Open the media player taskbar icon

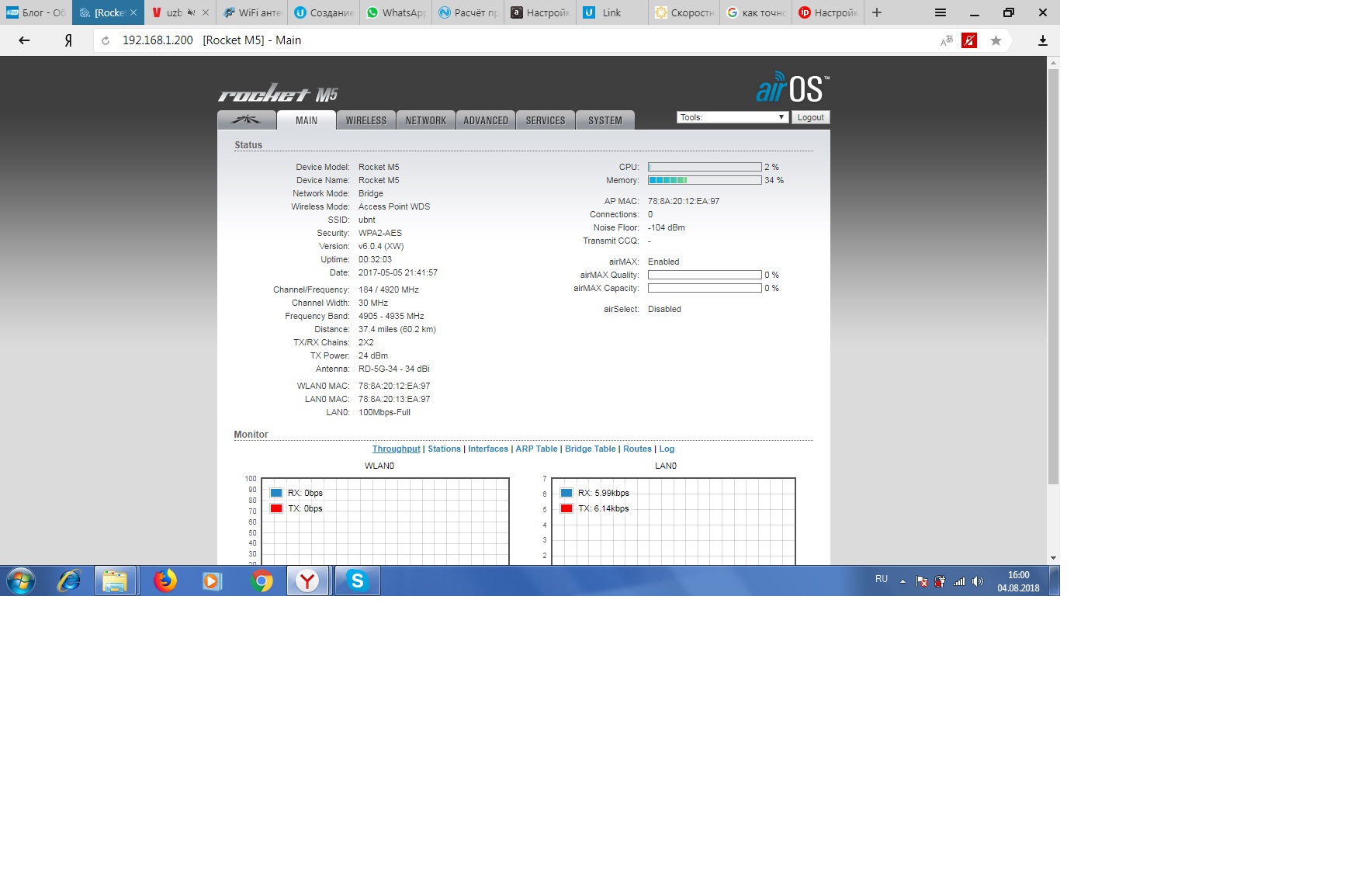(212, 581)
